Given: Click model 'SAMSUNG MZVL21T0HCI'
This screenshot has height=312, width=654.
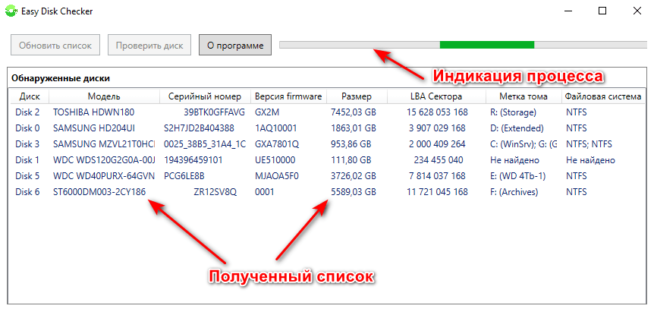Looking at the screenshot, I should (104, 144).
